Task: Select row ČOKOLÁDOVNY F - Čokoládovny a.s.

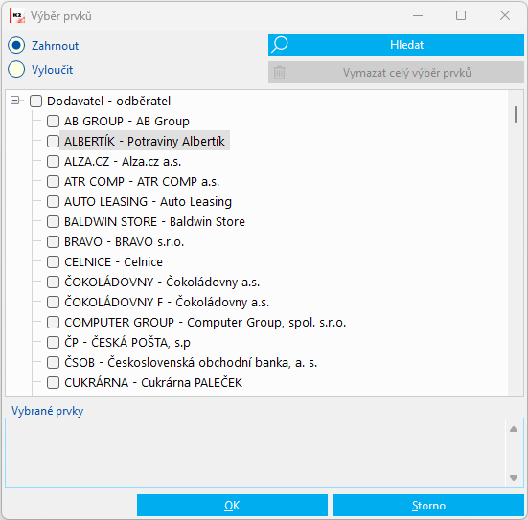Action: (x=167, y=303)
